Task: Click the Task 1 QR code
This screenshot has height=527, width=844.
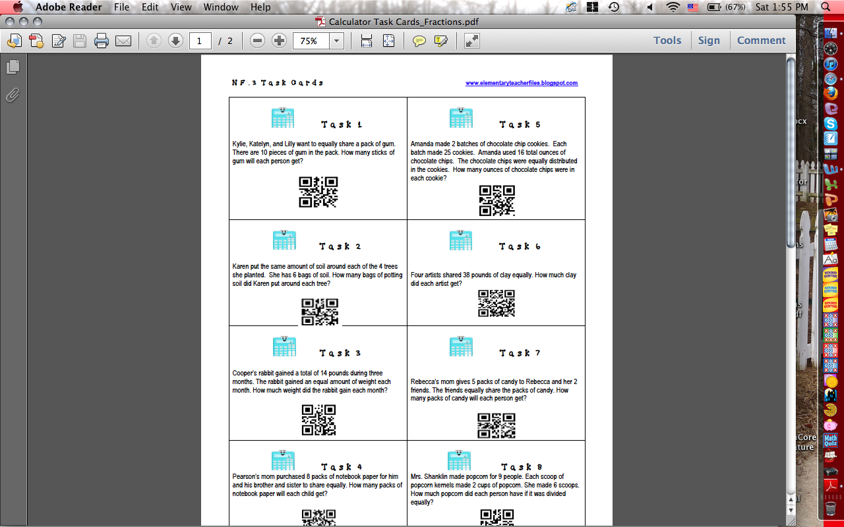Action: (318, 192)
